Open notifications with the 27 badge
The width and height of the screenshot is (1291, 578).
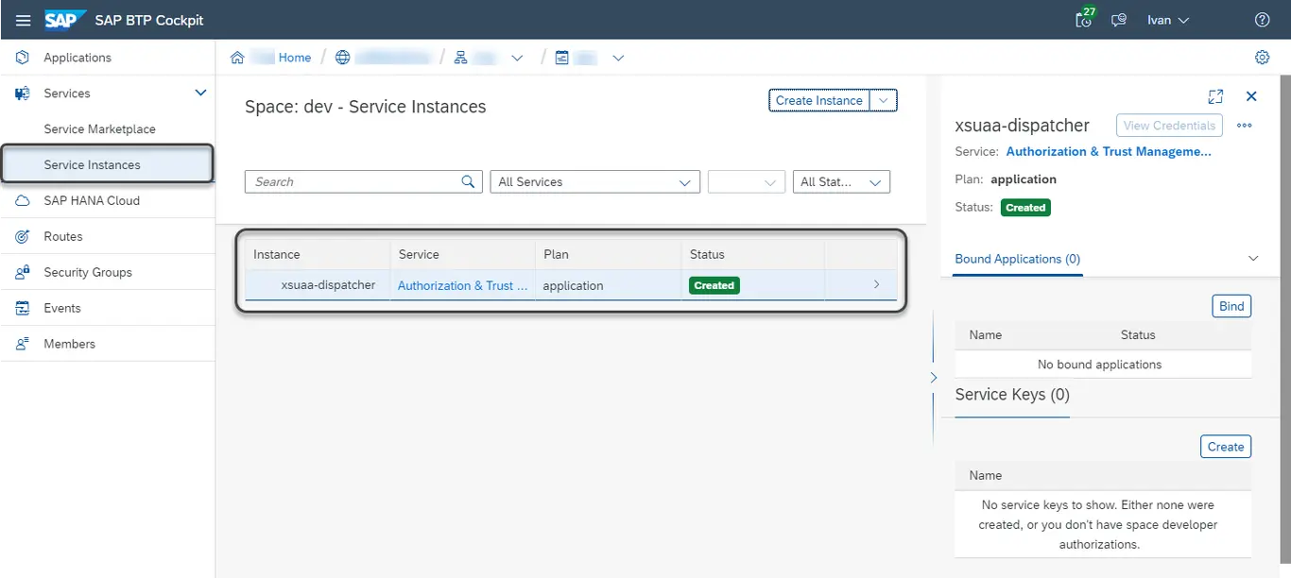[x=1085, y=19]
